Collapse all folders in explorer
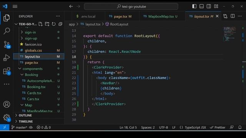 [x=60, y=24]
